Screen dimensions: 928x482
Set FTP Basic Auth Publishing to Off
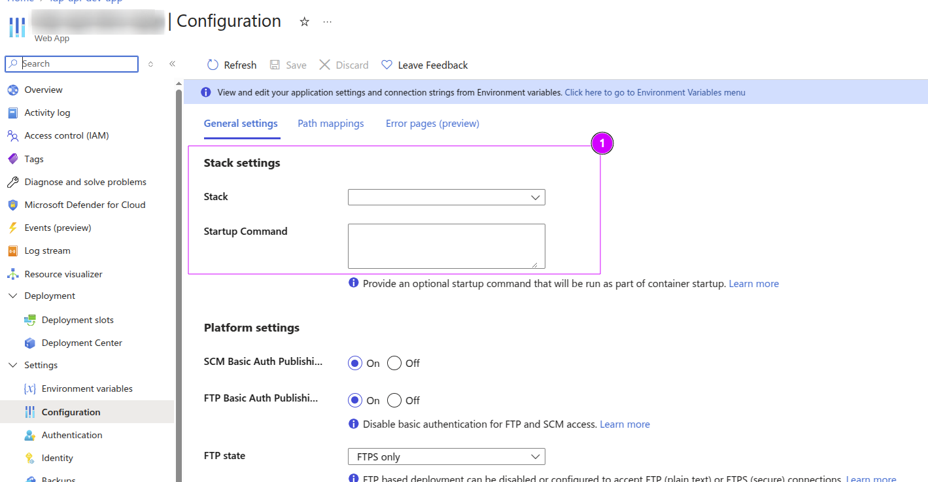click(394, 400)
